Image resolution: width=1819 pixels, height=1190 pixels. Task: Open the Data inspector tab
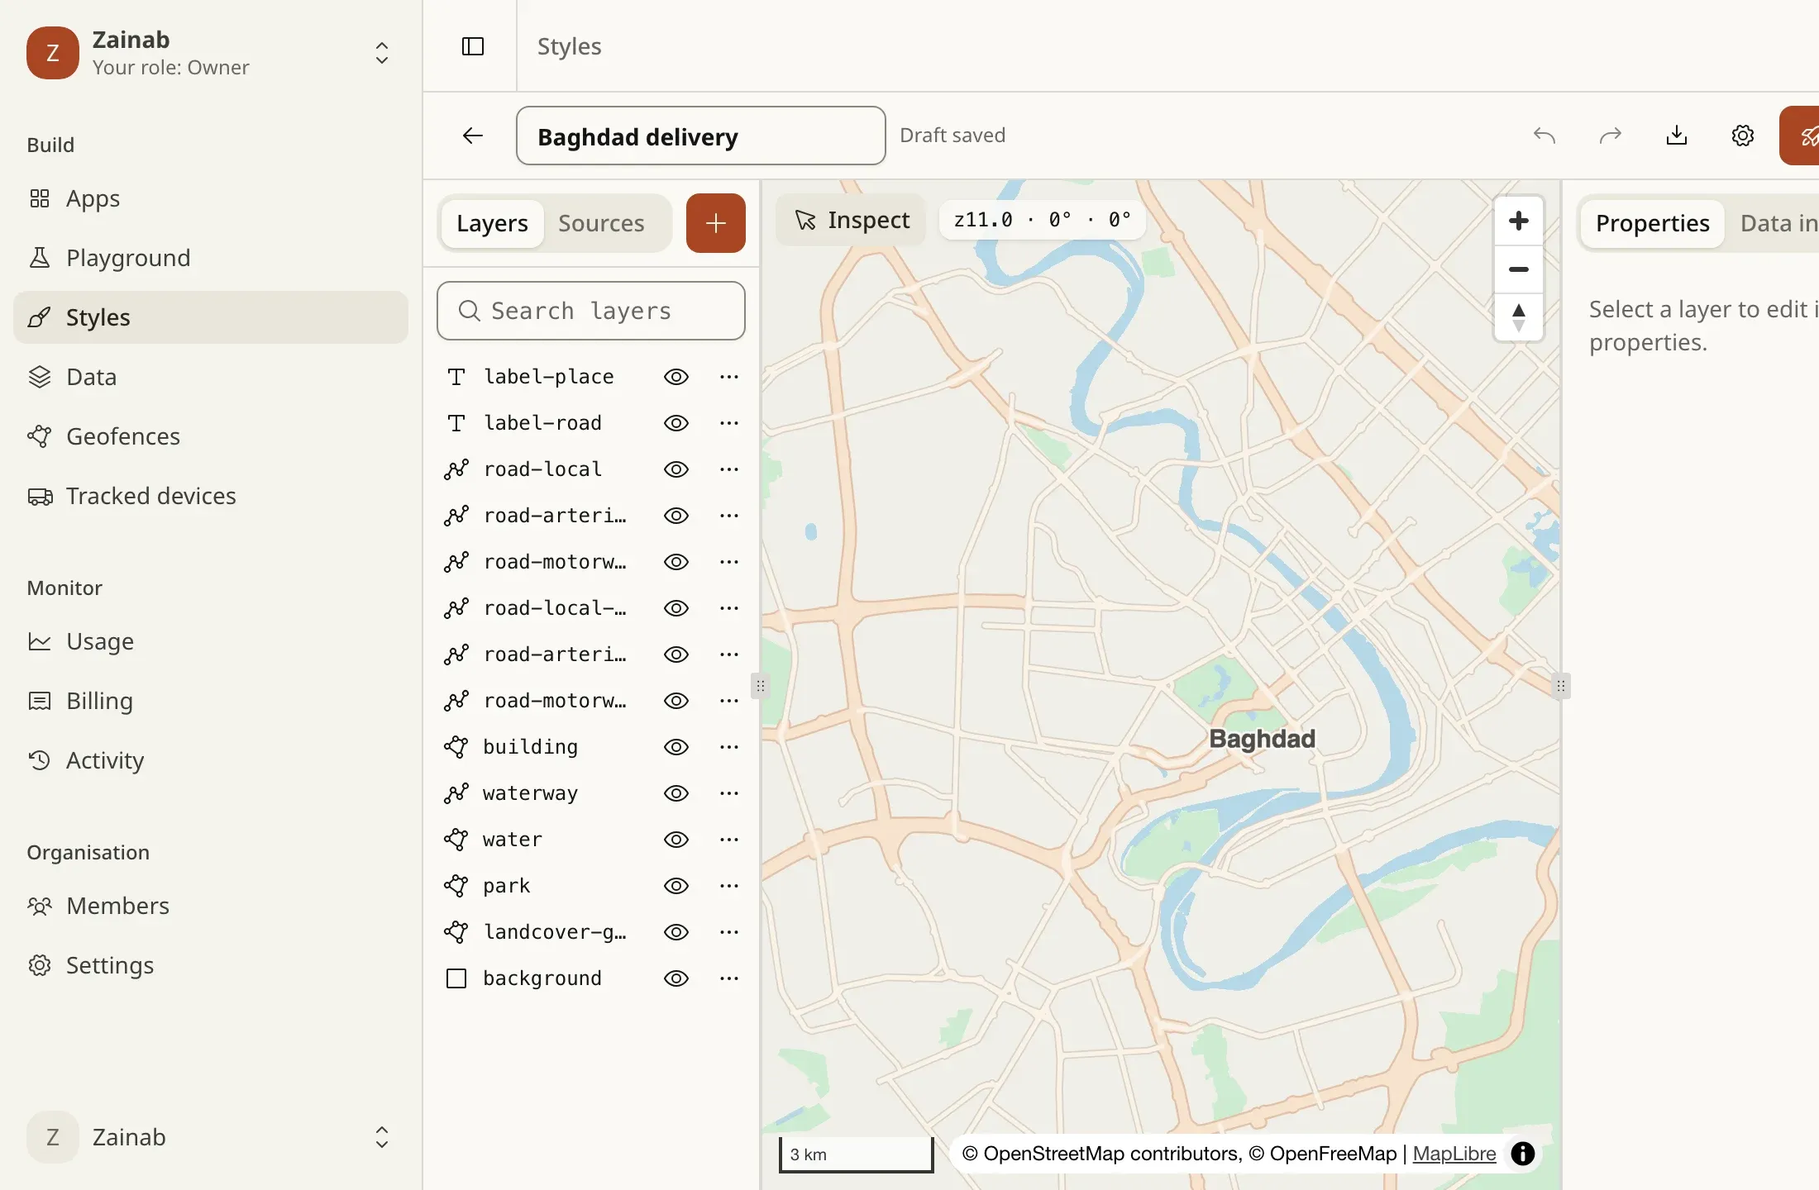pyautogui.click(x=1778, y=223)
